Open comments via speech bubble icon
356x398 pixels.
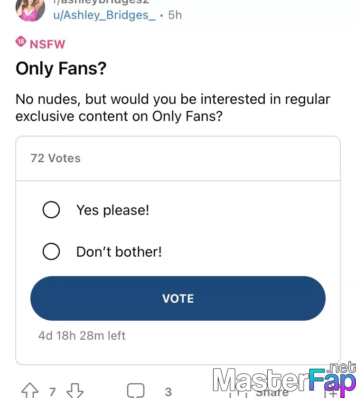pos(136,390)
